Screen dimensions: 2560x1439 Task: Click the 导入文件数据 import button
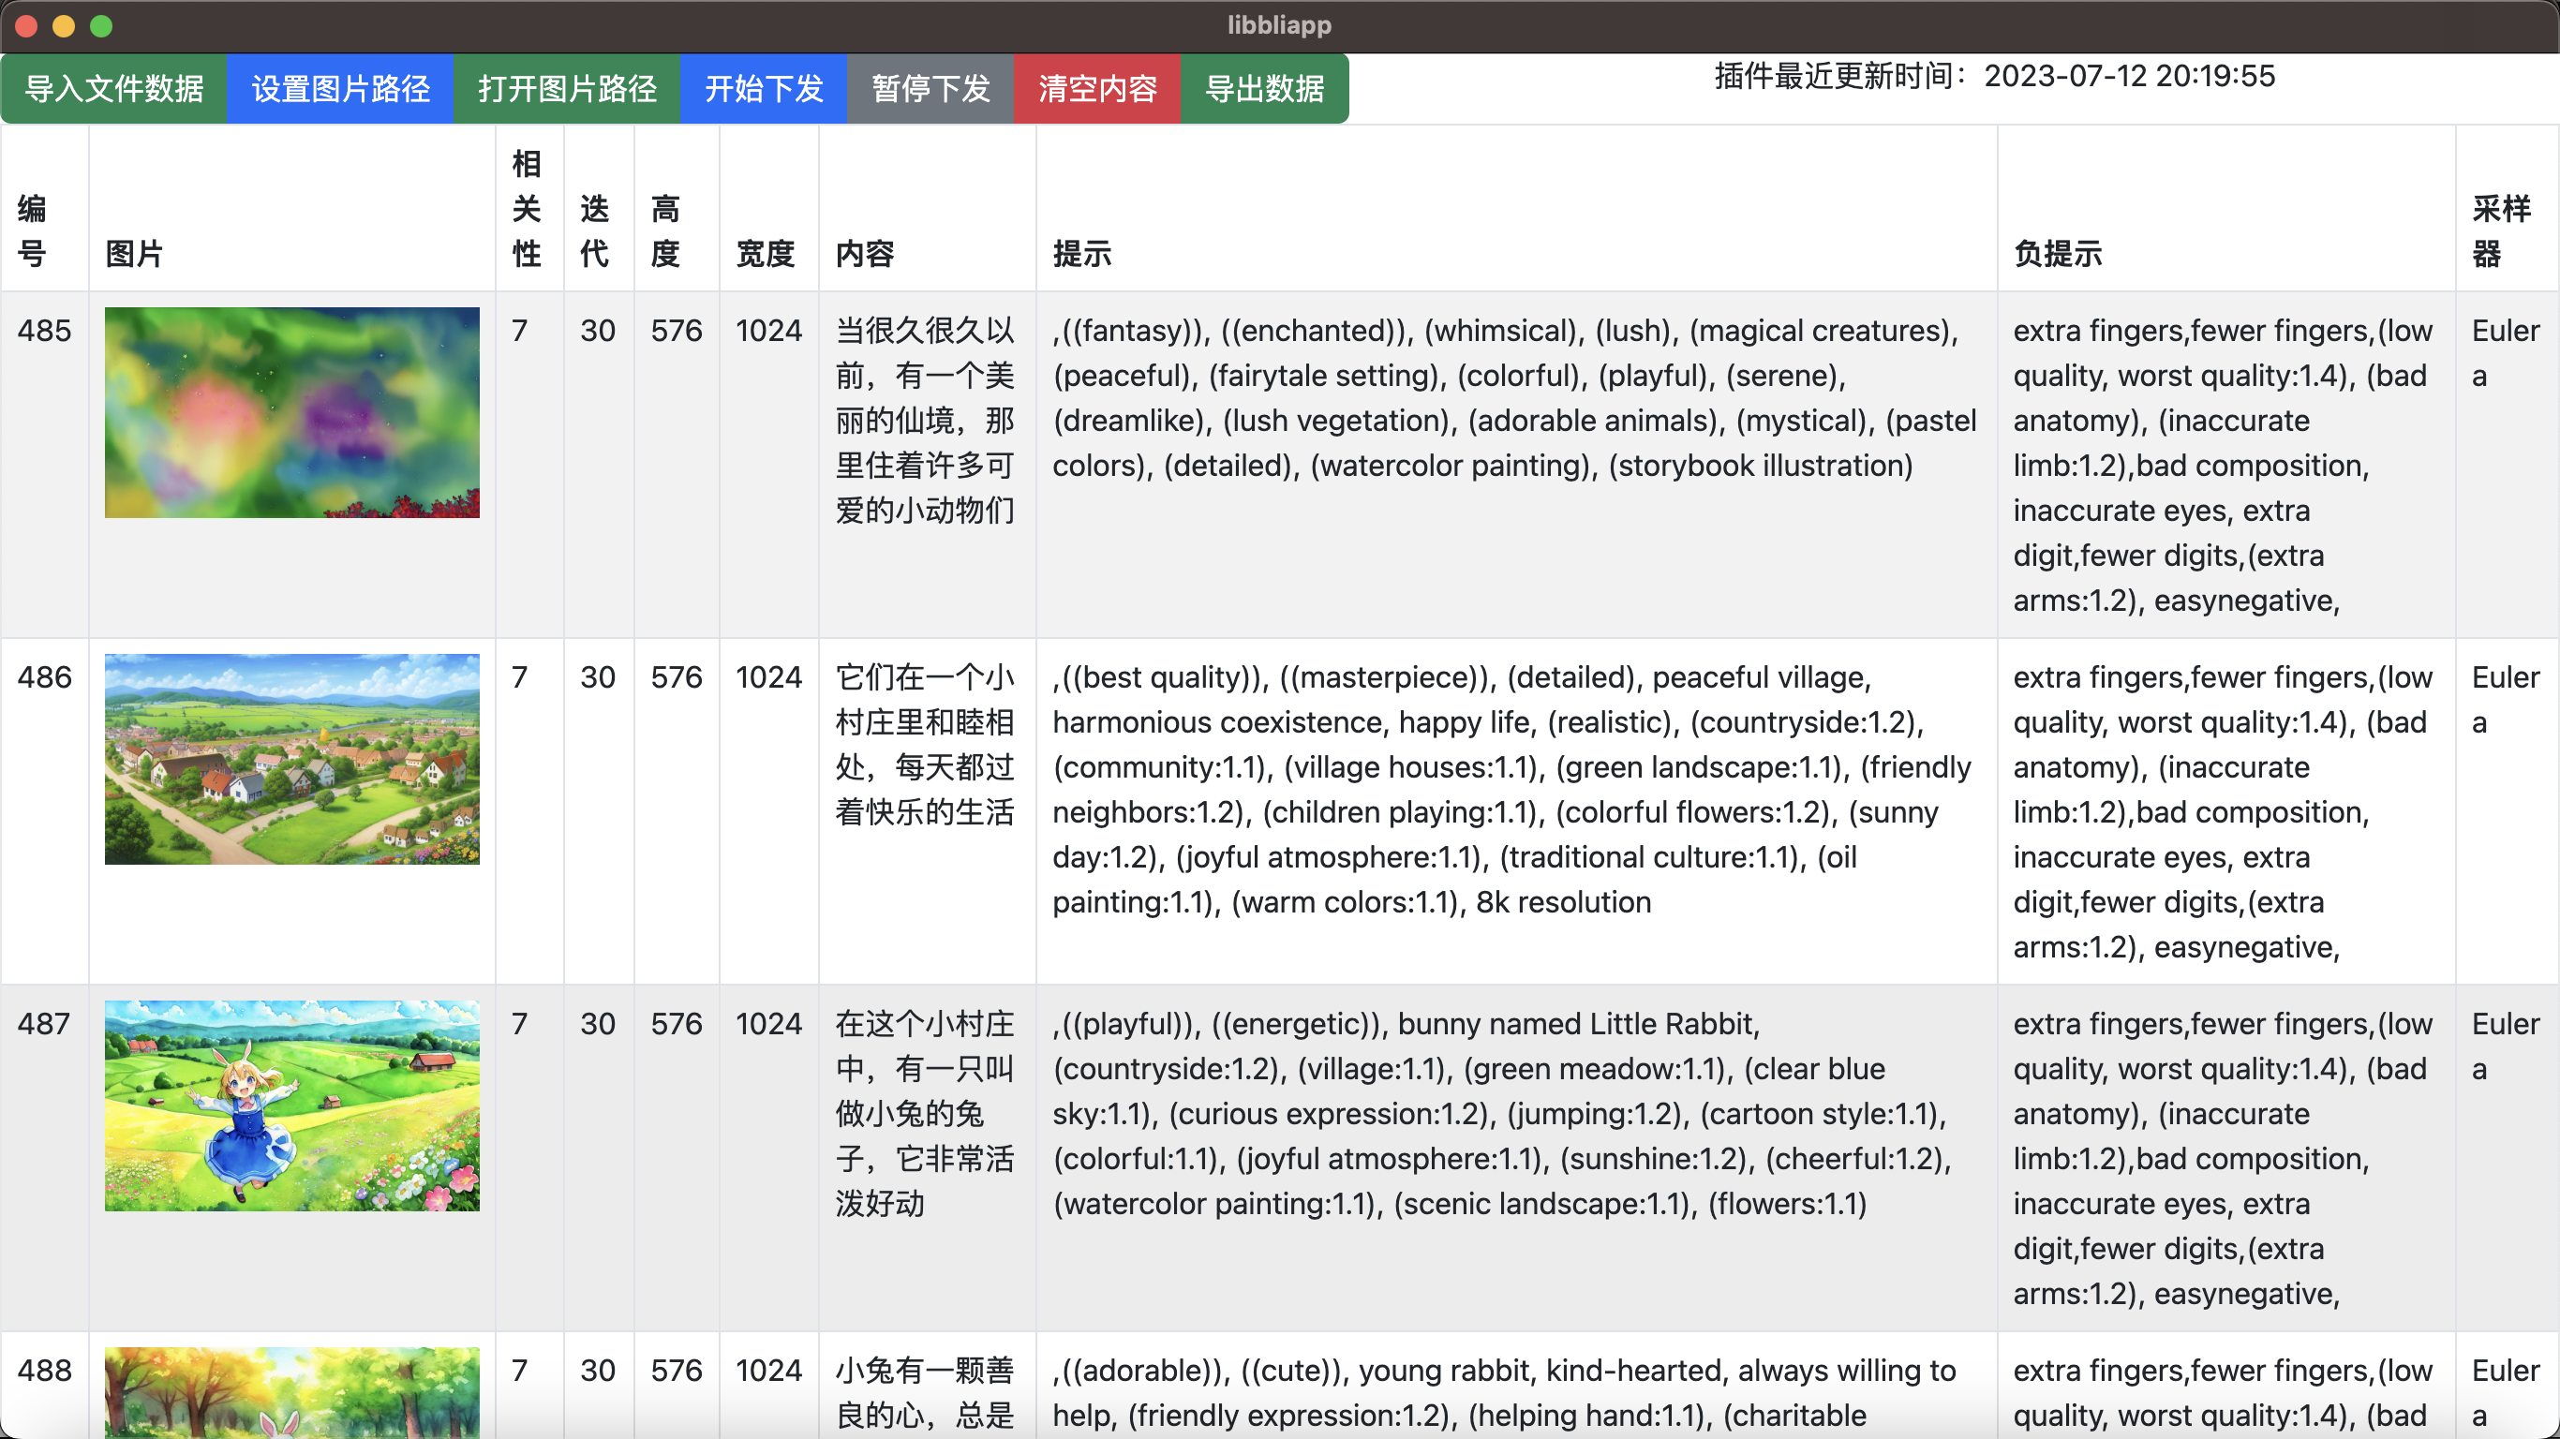[113, 88]
